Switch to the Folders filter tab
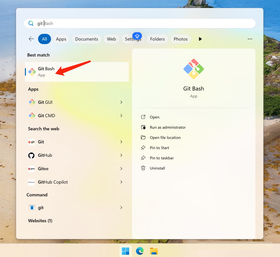 coord(158,39)
